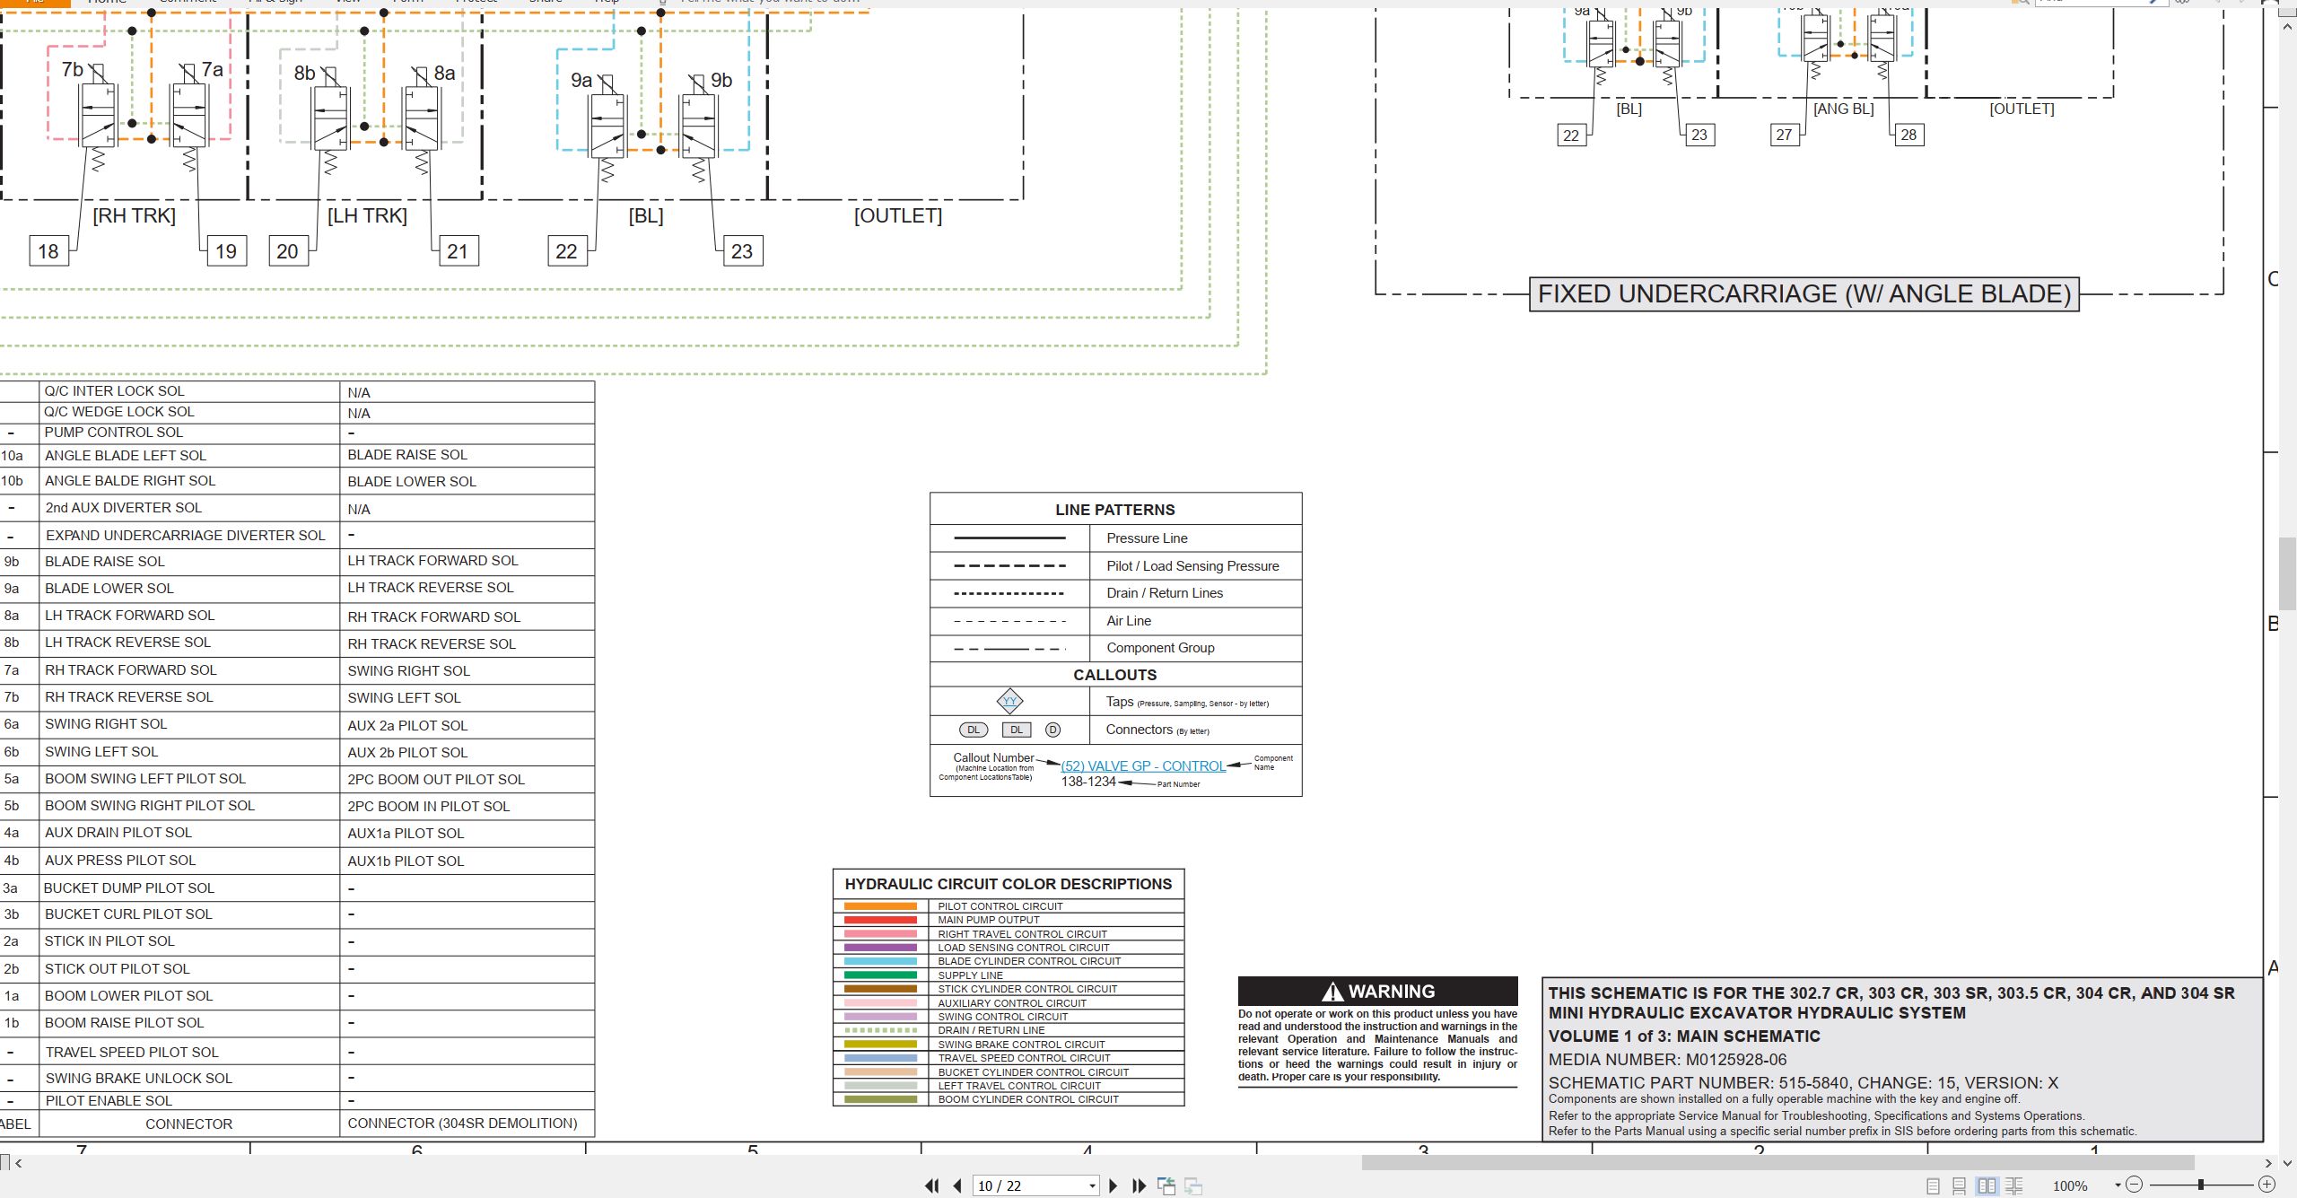Click the valve symbol labeled 9a
Image resolution: width=2297 pixels, height=1198 pixels.
tap(607, 127)
